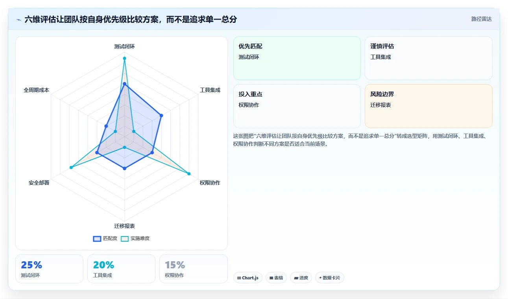Toggle the 实施难度 legend item
The height and width of the screenshot is (299, 508).
click(135, 238)
